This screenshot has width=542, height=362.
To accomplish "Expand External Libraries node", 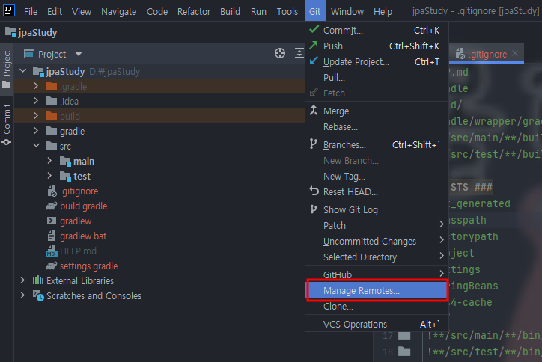I will pyautogui.click(x=22, y=280).
